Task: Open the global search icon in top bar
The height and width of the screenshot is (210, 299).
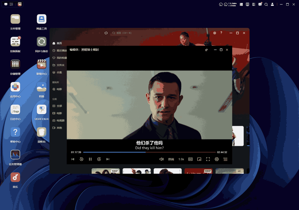Action: coord(266,4)
